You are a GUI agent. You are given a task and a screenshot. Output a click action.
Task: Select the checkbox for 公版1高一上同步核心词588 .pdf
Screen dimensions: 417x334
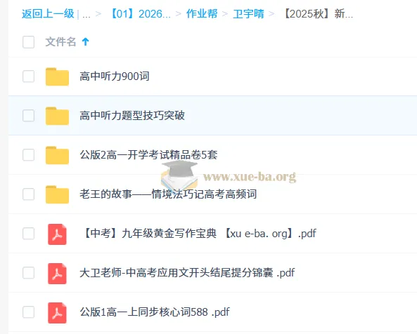(x=28, y=312)
